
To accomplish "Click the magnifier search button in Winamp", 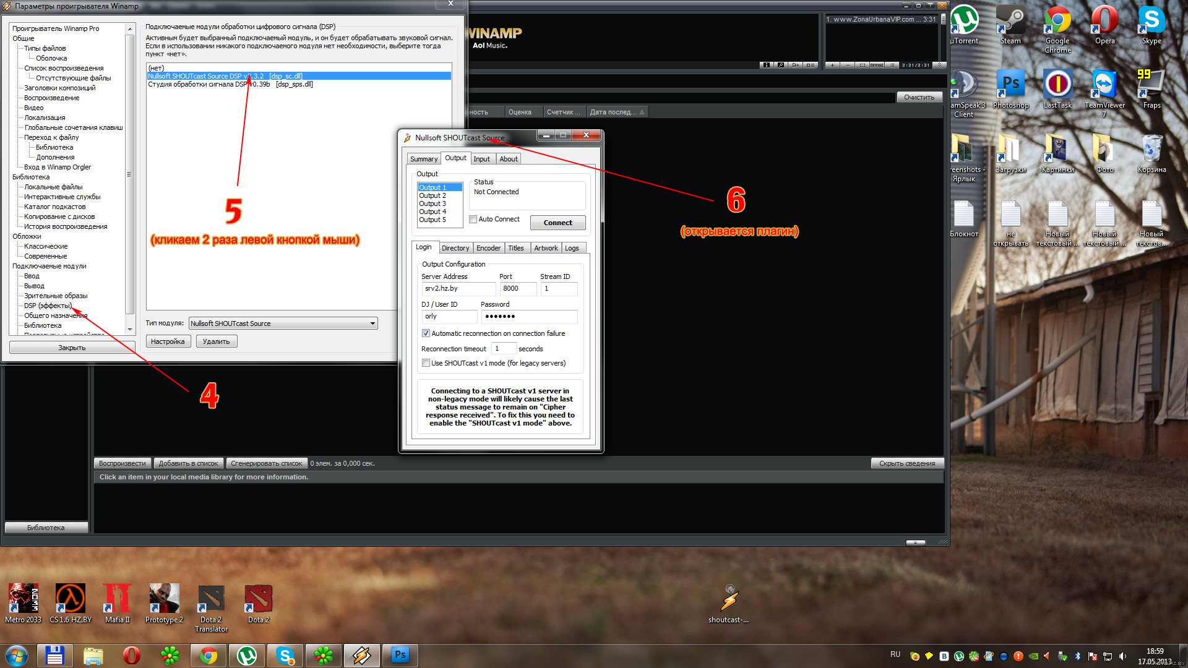I will [x=781, y=65].
